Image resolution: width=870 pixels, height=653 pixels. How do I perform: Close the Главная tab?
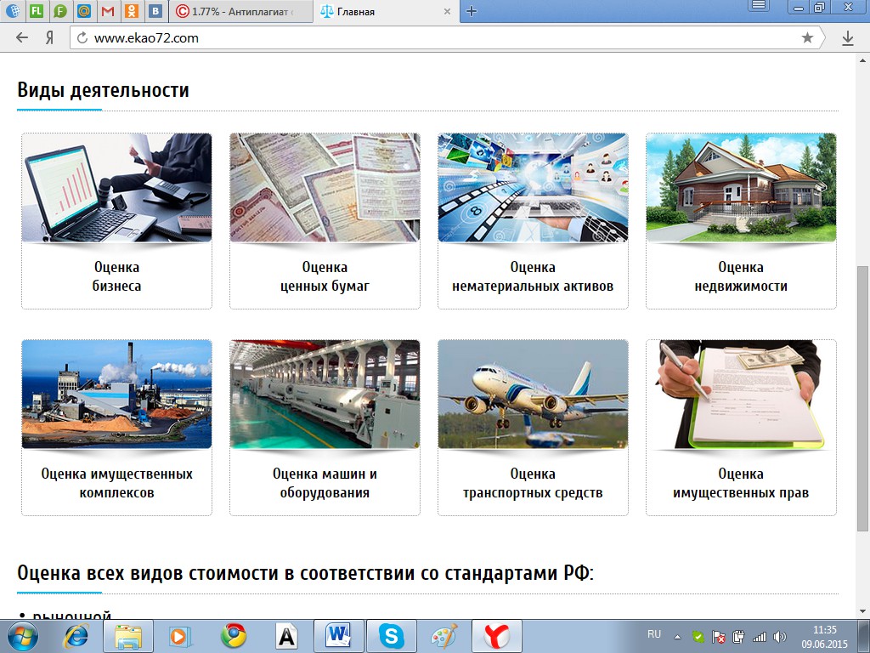click(x=447, y=11)
